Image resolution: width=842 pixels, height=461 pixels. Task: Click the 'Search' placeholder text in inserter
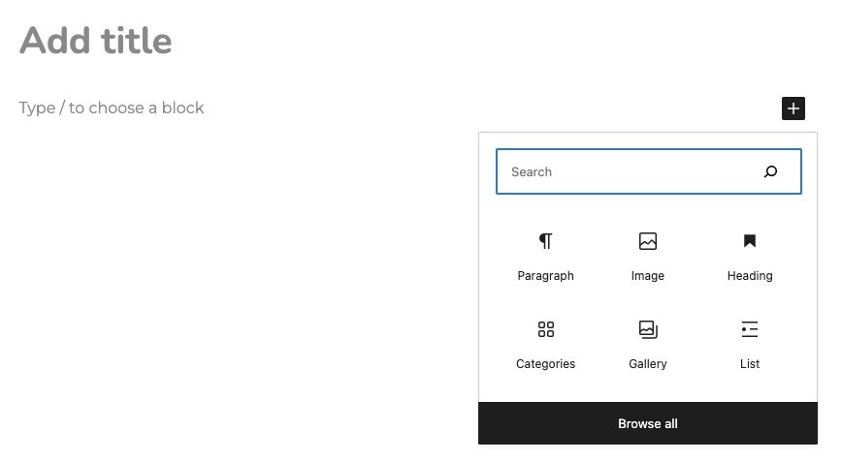coord(531,171)
